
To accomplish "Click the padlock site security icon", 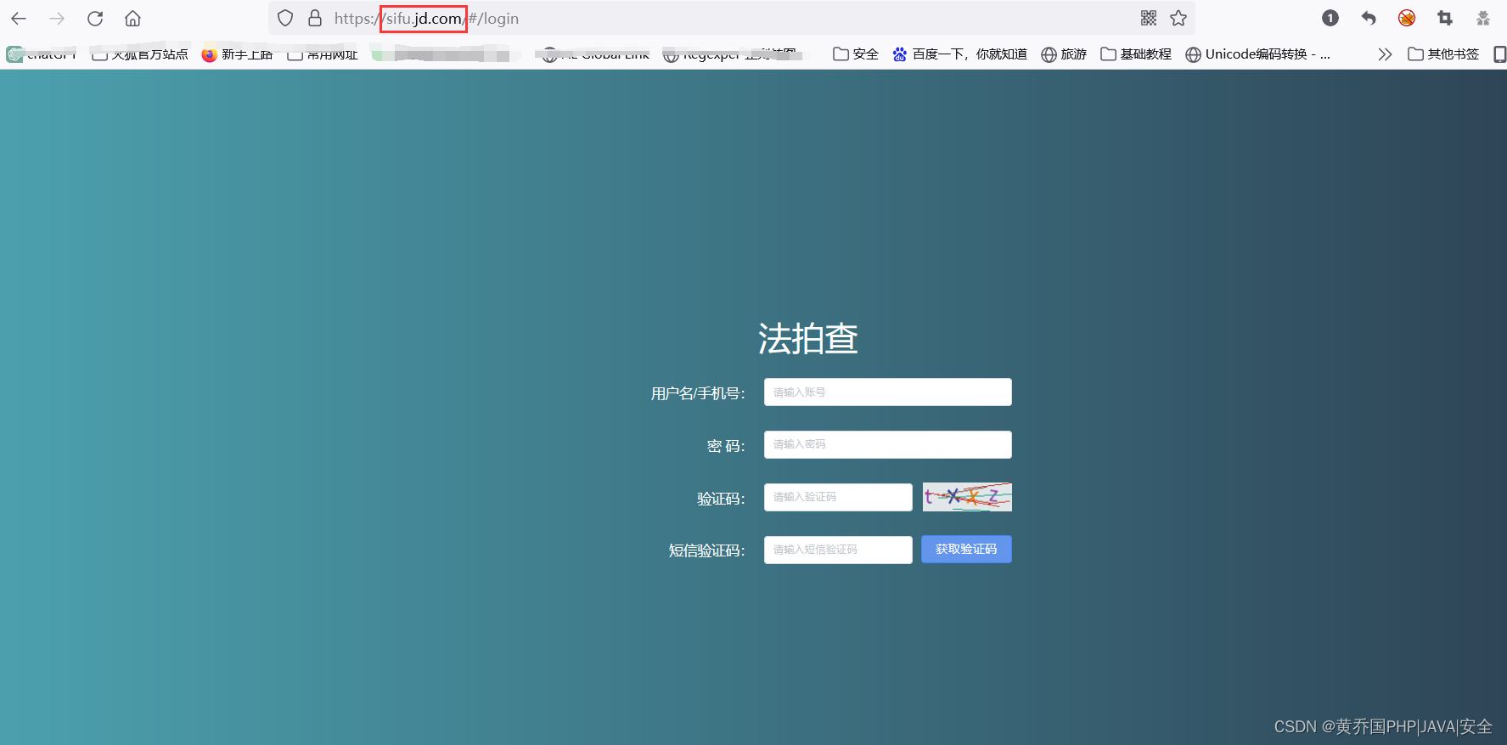I will click(x=315, y=18).
